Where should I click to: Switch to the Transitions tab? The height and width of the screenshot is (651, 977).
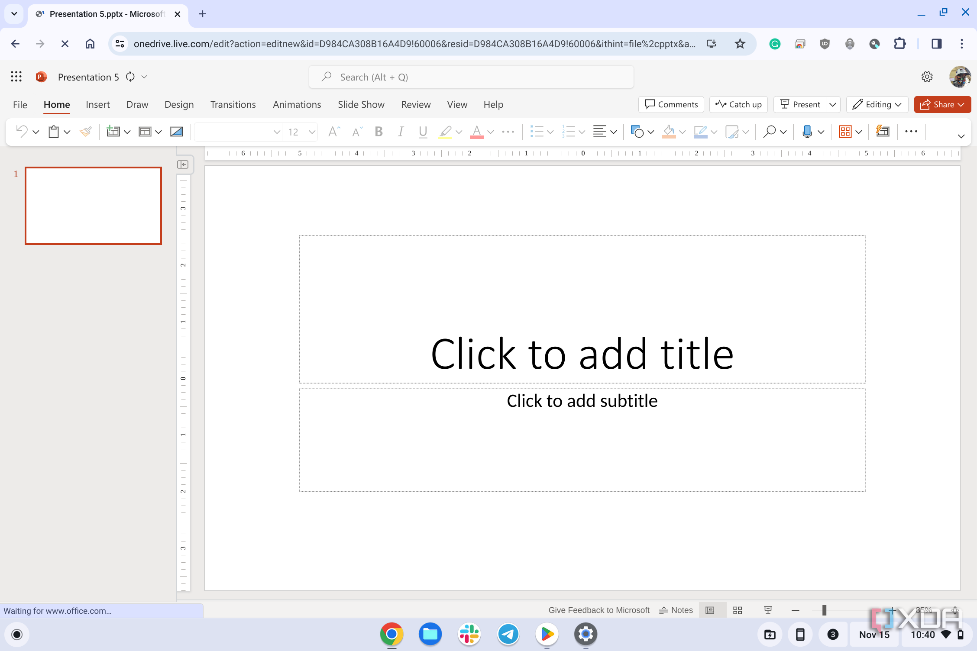pos(233,104)
